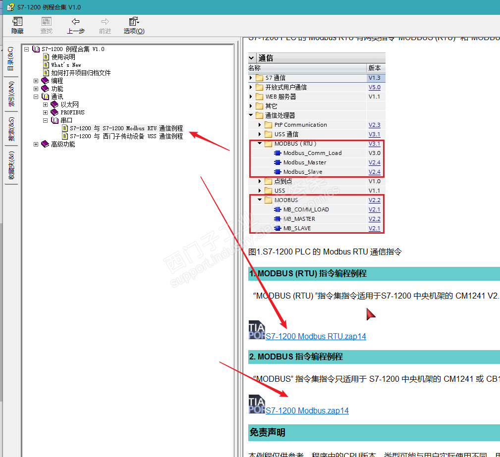Viewport: 500px width, 457px height.
Task: Click the TIA Portal icon beside Modbus RTU.zap14
Action: click(257, 330)
